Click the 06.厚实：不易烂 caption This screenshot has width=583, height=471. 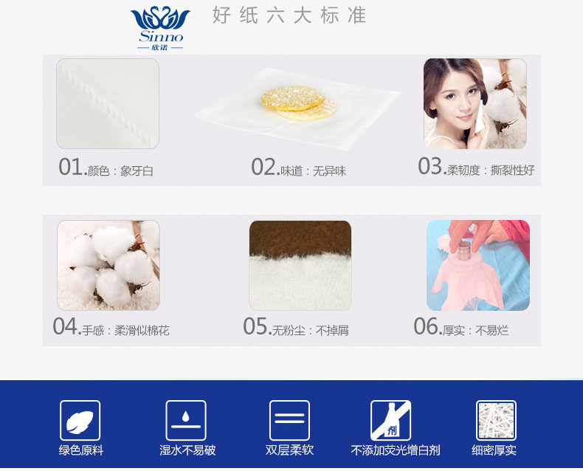[461, 326]
